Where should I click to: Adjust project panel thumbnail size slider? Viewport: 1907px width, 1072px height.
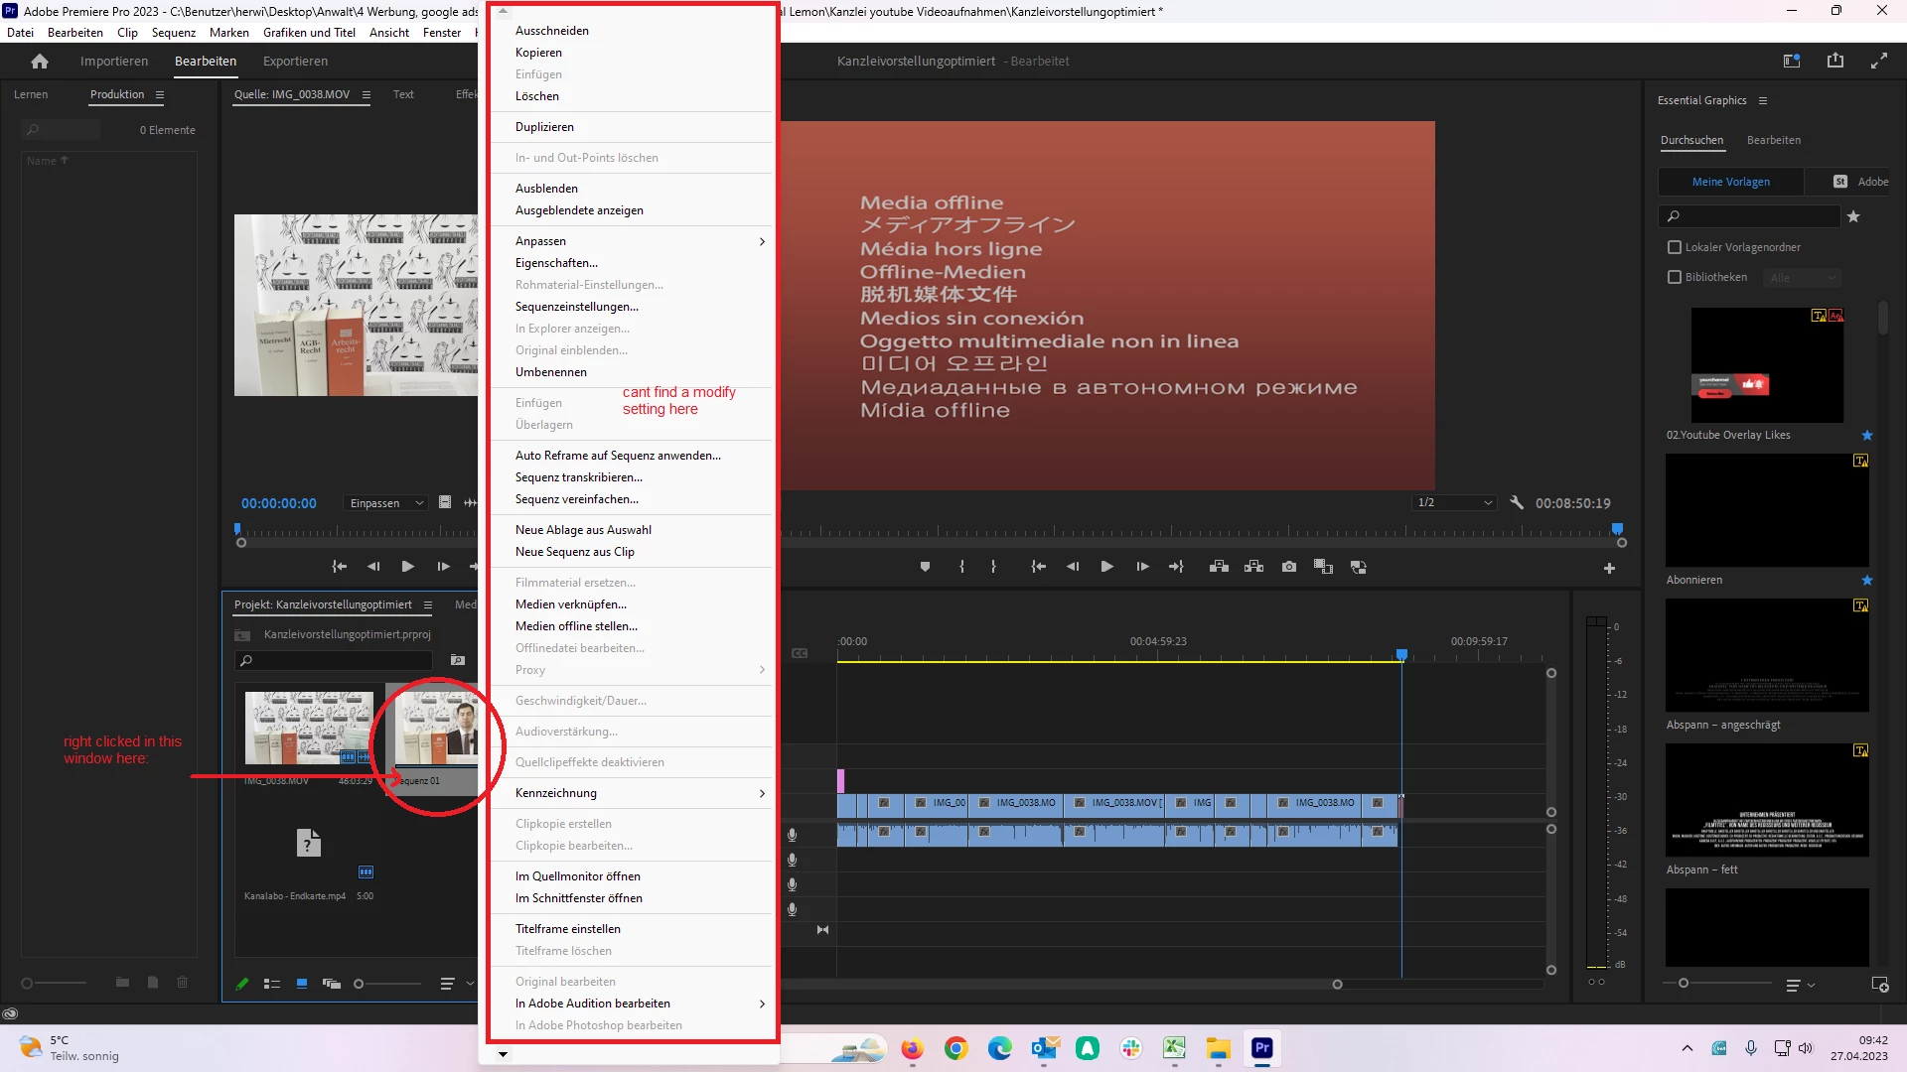tap(360, 984)
